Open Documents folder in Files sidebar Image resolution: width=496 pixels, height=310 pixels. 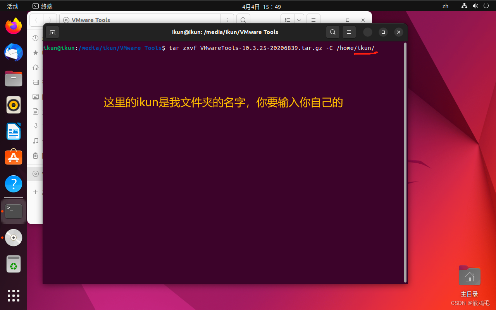(36, 111)
